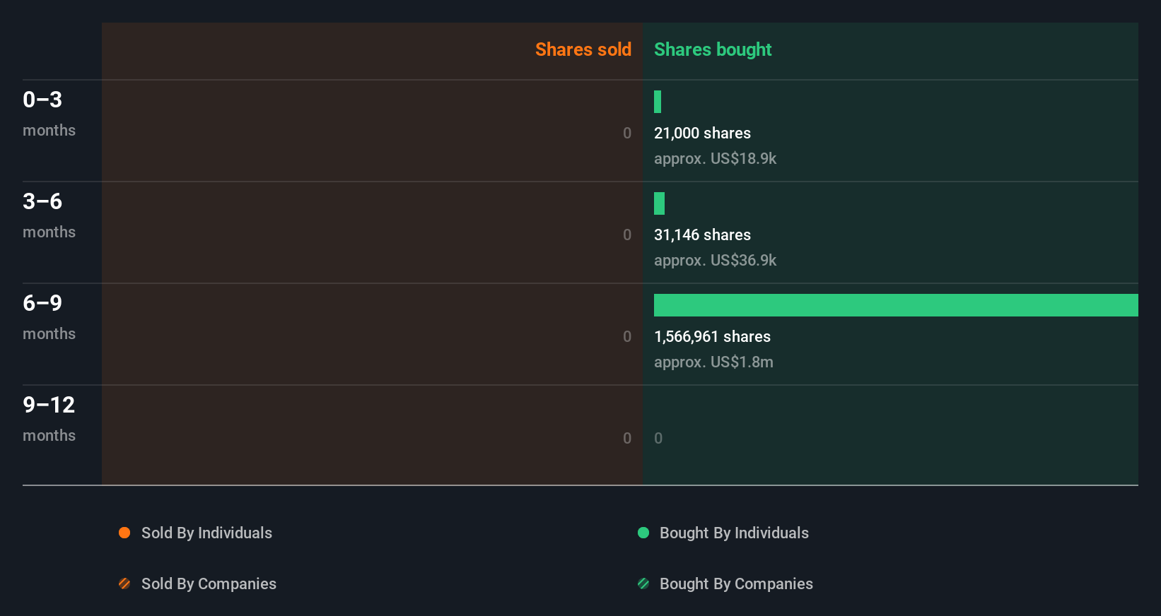The width and height of the screenshot is (1161, 616).
Task: Click the green bar for 0–3 months
Action: coord(658,102)
